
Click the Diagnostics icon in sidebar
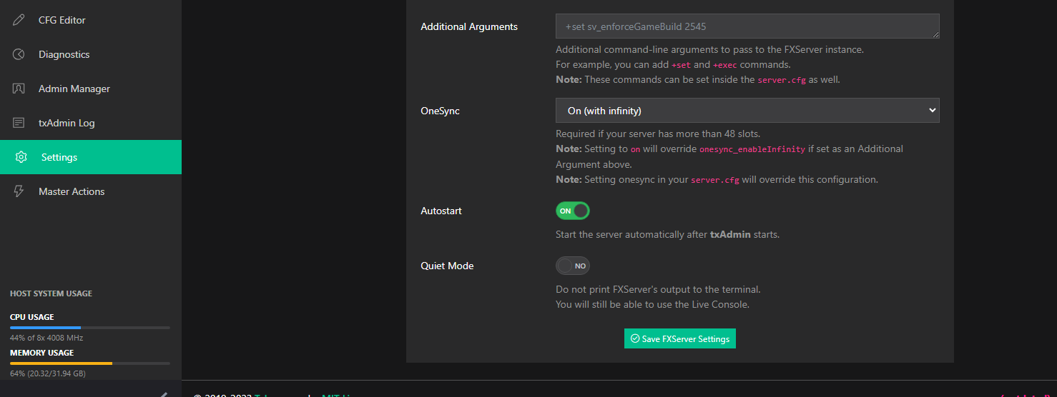click(19, 54)
